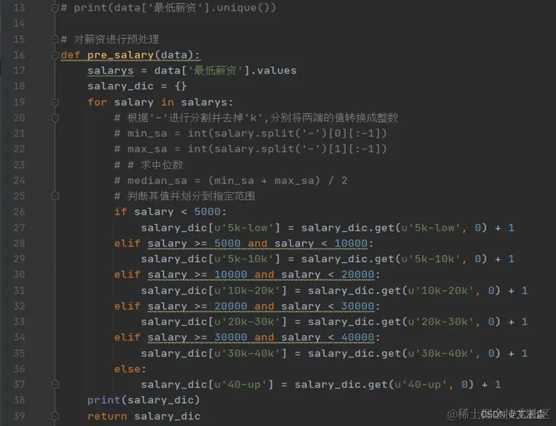
Task: Click the '# 对薪资进行预处理' comment
Action: [x=110, y=39]
